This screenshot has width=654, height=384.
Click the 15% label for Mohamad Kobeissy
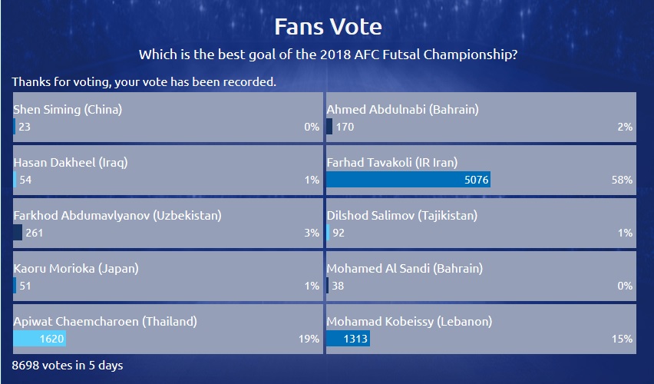622,339
